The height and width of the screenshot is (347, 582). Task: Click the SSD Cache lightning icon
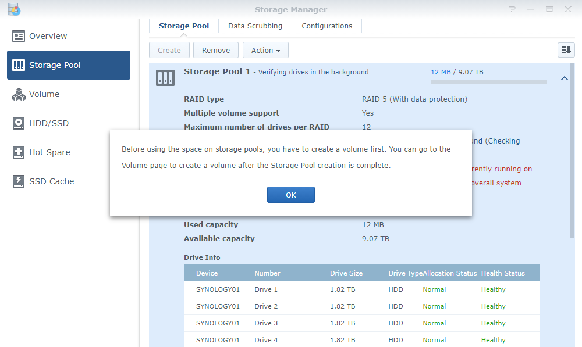tap(19, 181)
